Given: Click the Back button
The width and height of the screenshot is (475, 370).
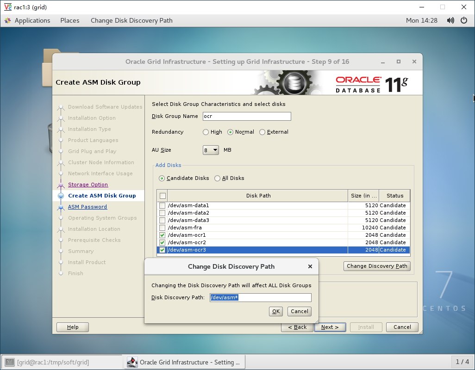Looking at the screenshot, I should pos(297,327).
